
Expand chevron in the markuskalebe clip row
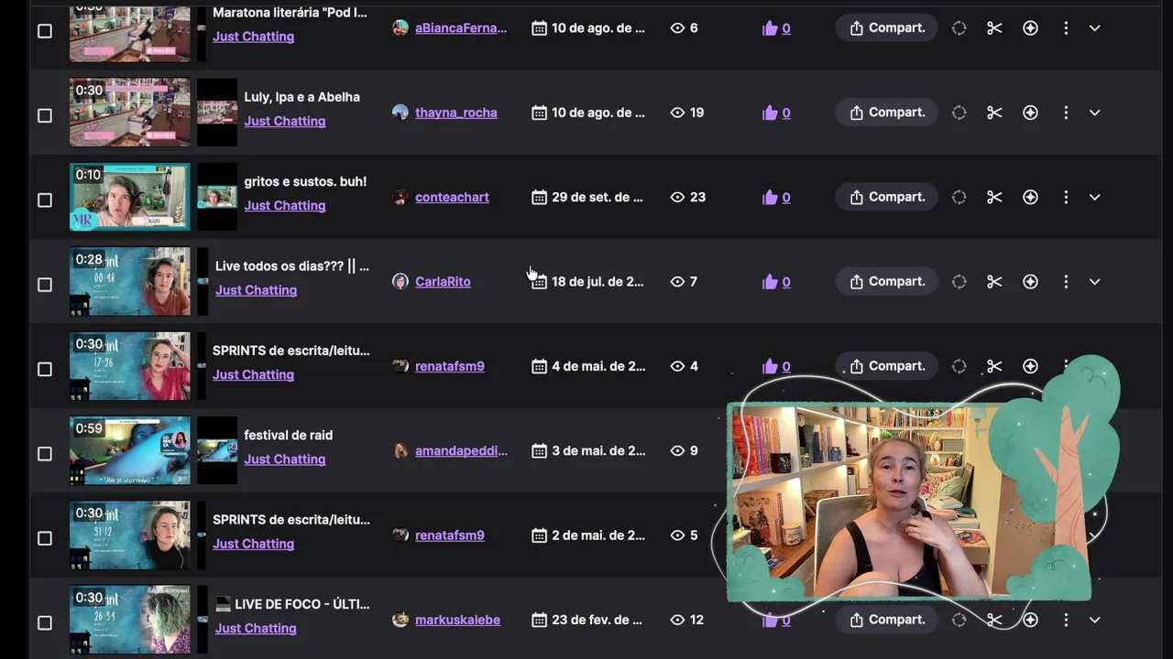click(x=1094, y=620)
